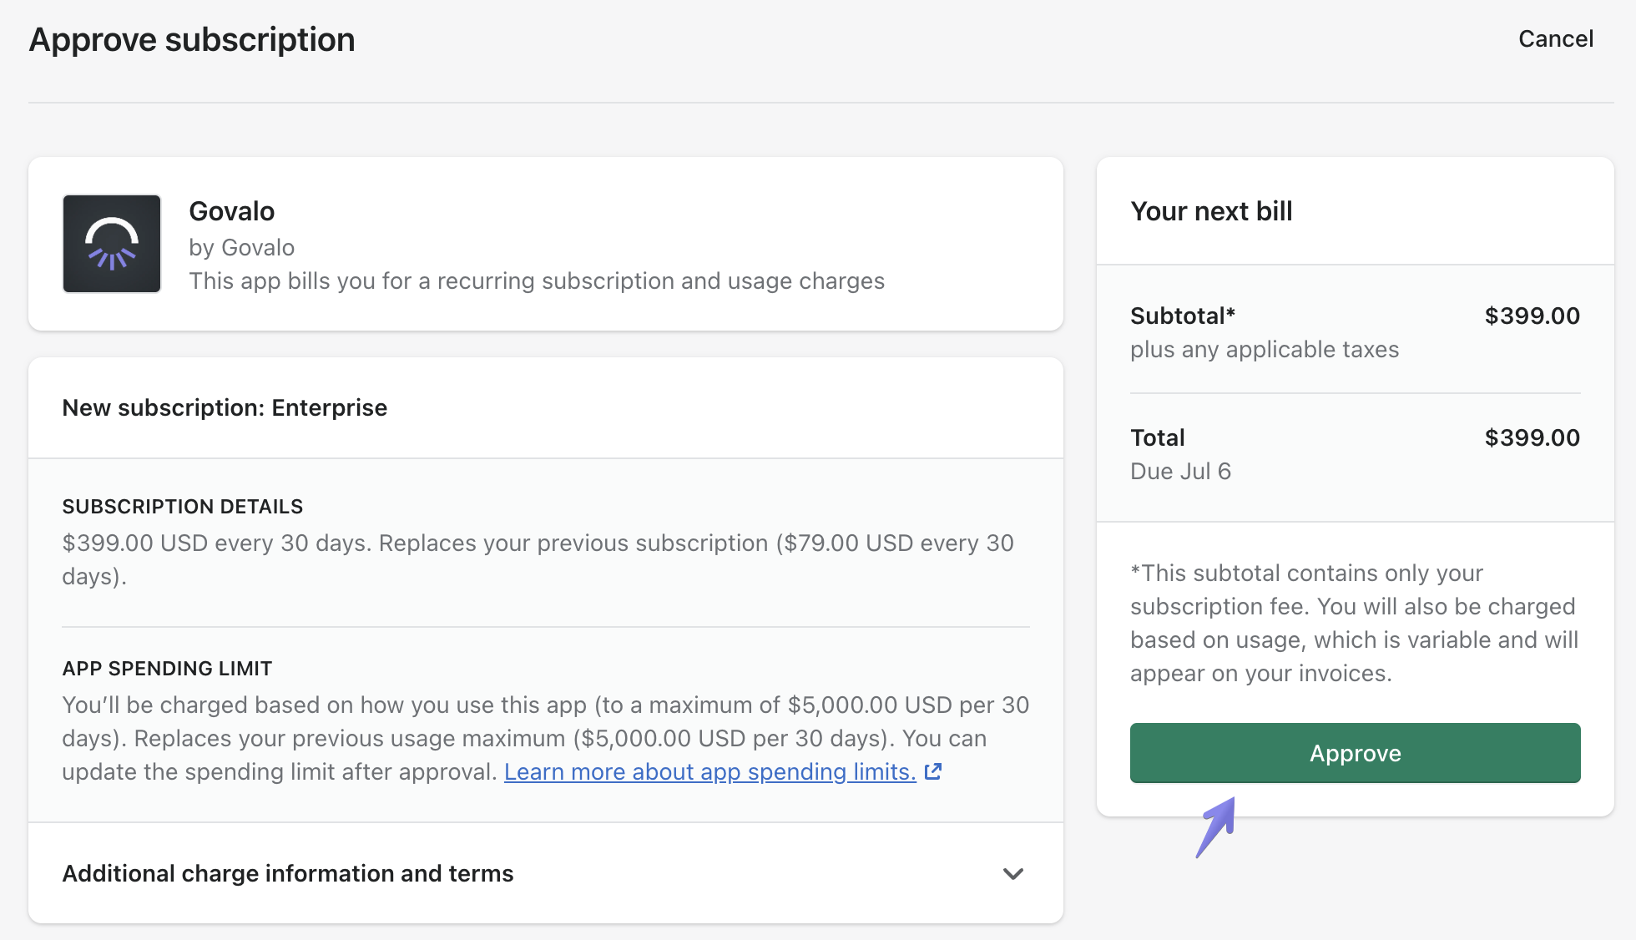Screen dimensions: 1636x940
Task: Click the APP SPENDING LIMIT label
Action: tap(167, 668)
